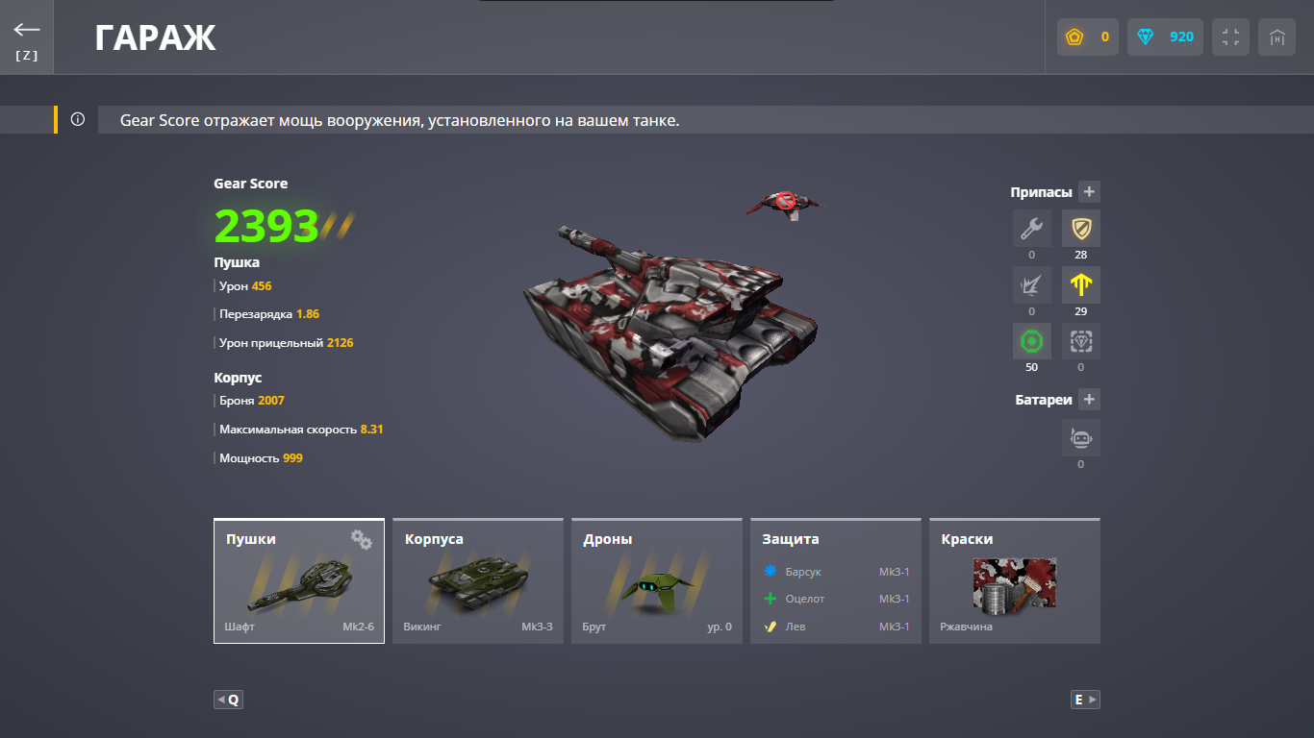Toggle fullscreen mode icon
The height and width of the screenshot is (738, 1314).
(x=1230, y=37)
